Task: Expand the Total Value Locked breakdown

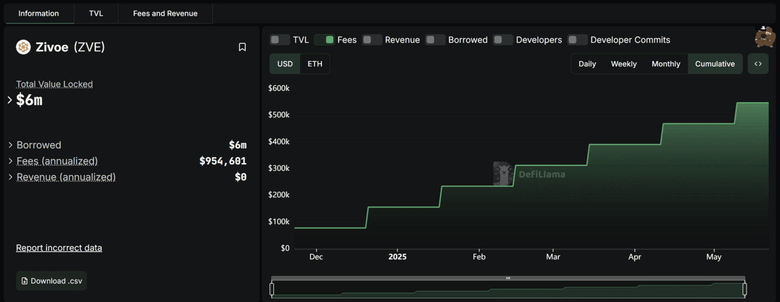Action: [10, 100]
